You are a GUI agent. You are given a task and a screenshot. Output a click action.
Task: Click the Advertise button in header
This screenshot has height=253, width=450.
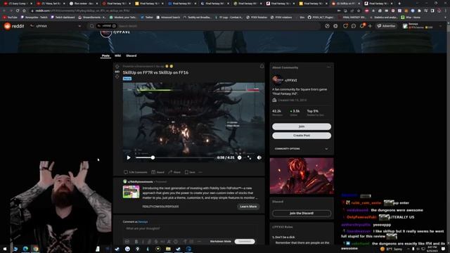pos(386,26)
